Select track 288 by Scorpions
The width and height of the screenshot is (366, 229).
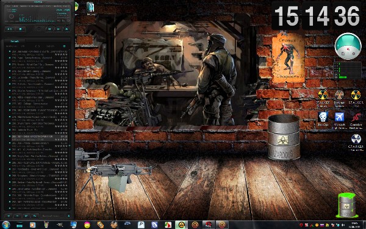click(40, 177)
